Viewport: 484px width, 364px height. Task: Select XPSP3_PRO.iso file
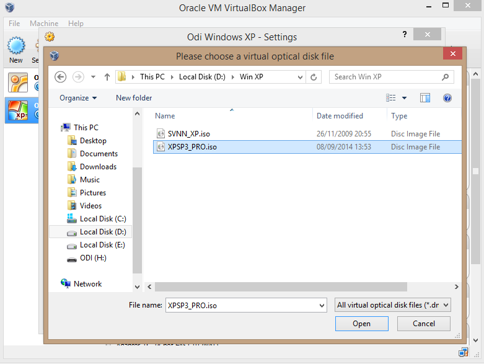point(307,146)
